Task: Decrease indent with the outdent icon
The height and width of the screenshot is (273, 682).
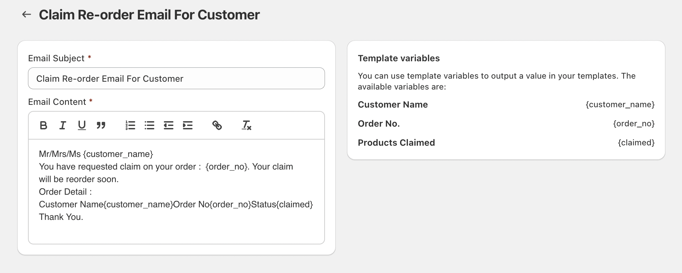Action: point(168,125)
